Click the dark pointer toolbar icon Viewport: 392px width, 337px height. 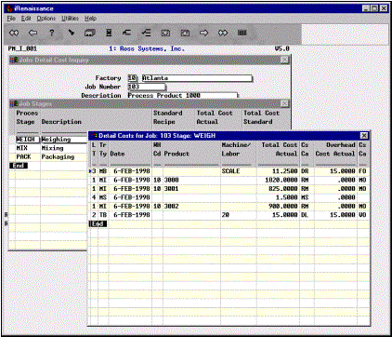(71, 33)
